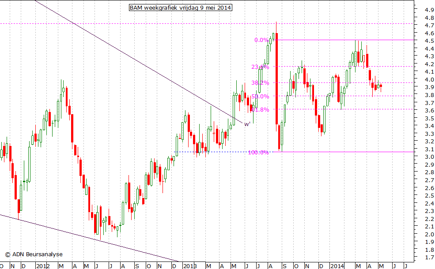Screen dimensions: 435x269
Task: Click the 38.2% Fibonacci label
Action: pyautogui.click(x=260, y=82)
